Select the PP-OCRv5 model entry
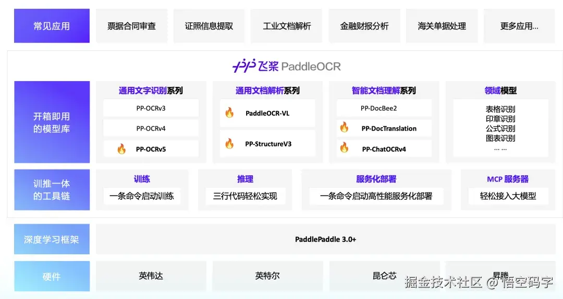Screen dimensions: 563x299 [x=151, y=149]
